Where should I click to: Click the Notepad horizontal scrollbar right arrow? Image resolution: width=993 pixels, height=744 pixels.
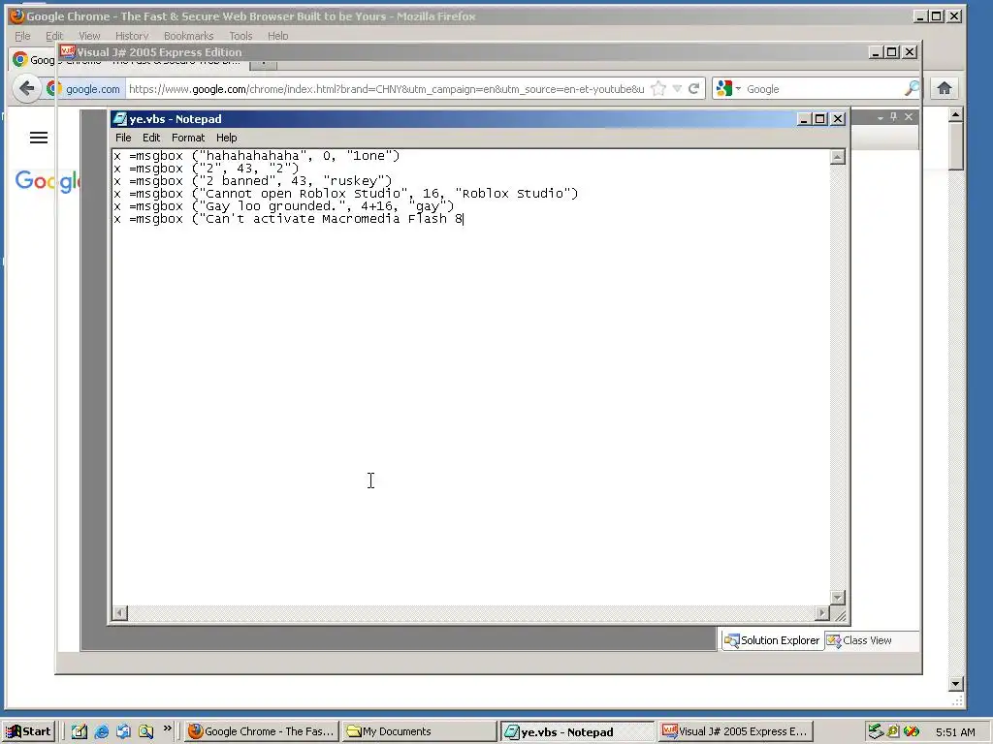822,612
